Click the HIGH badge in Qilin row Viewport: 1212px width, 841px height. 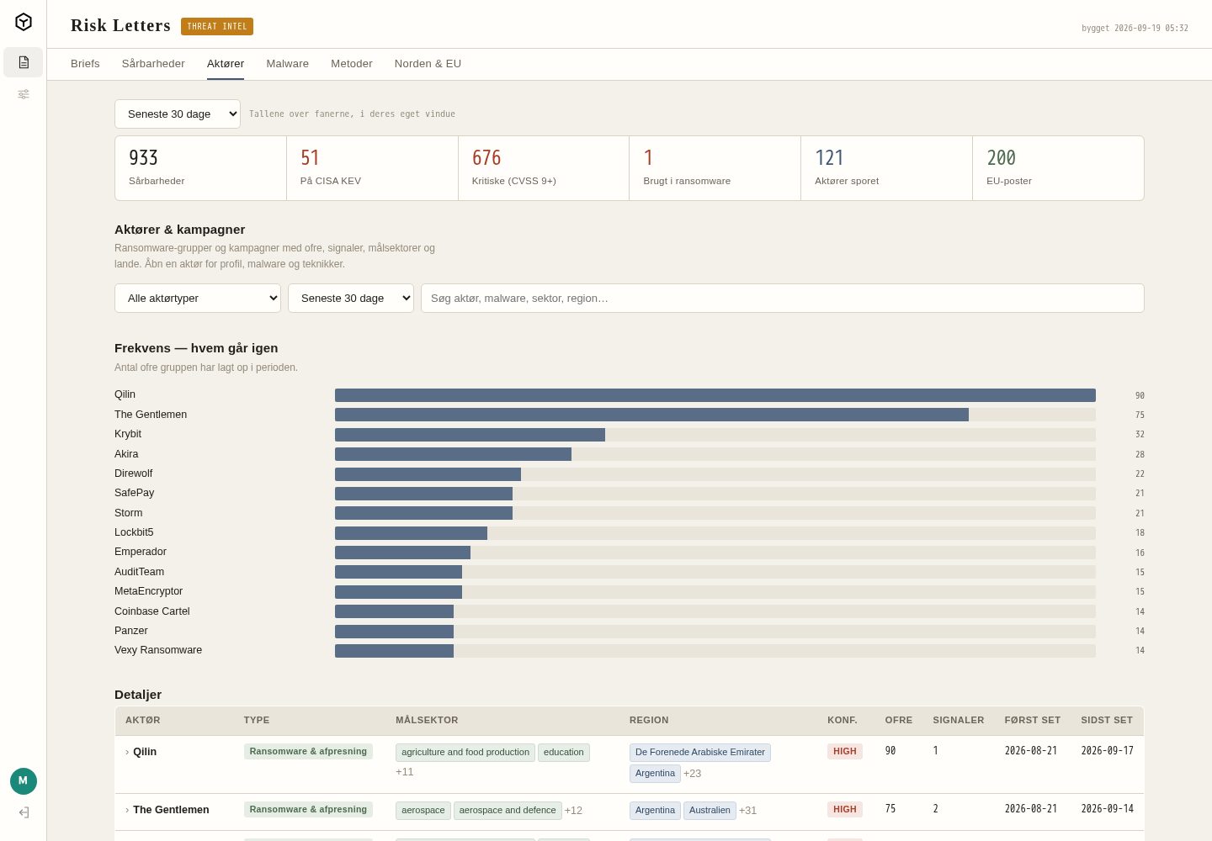(845, 752)
